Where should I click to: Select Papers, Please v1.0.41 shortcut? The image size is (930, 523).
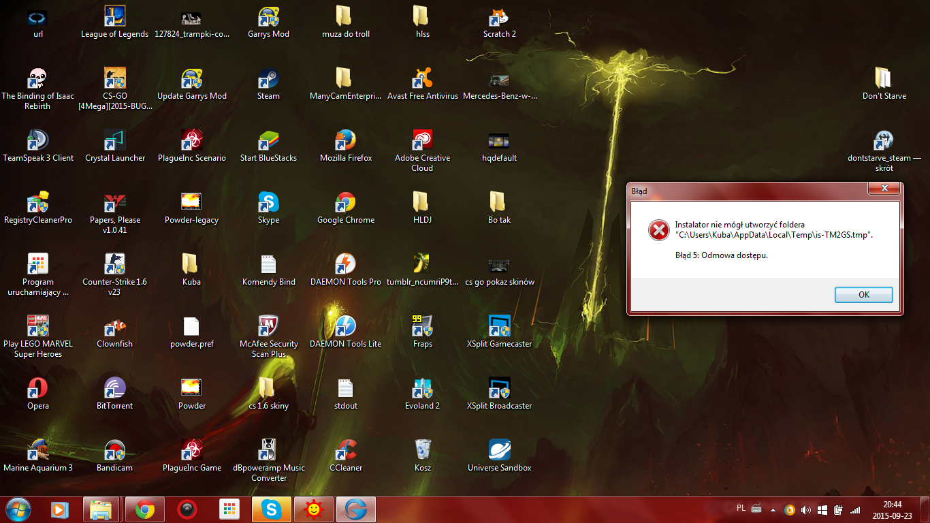pyautogui.click(x=114, y=212)
